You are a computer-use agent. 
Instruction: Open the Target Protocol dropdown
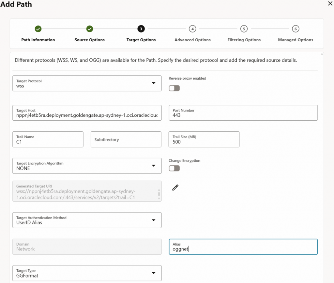pyautogui.click(x=87, y=84)
